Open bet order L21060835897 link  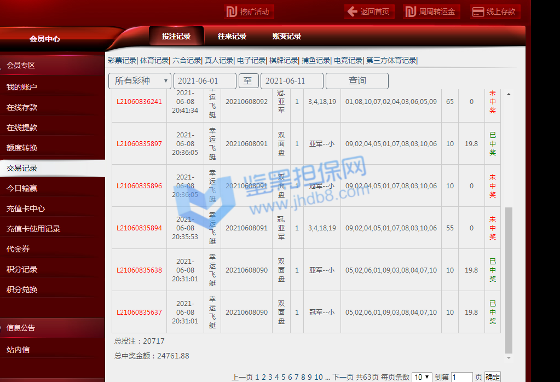[x=139, y=144]
